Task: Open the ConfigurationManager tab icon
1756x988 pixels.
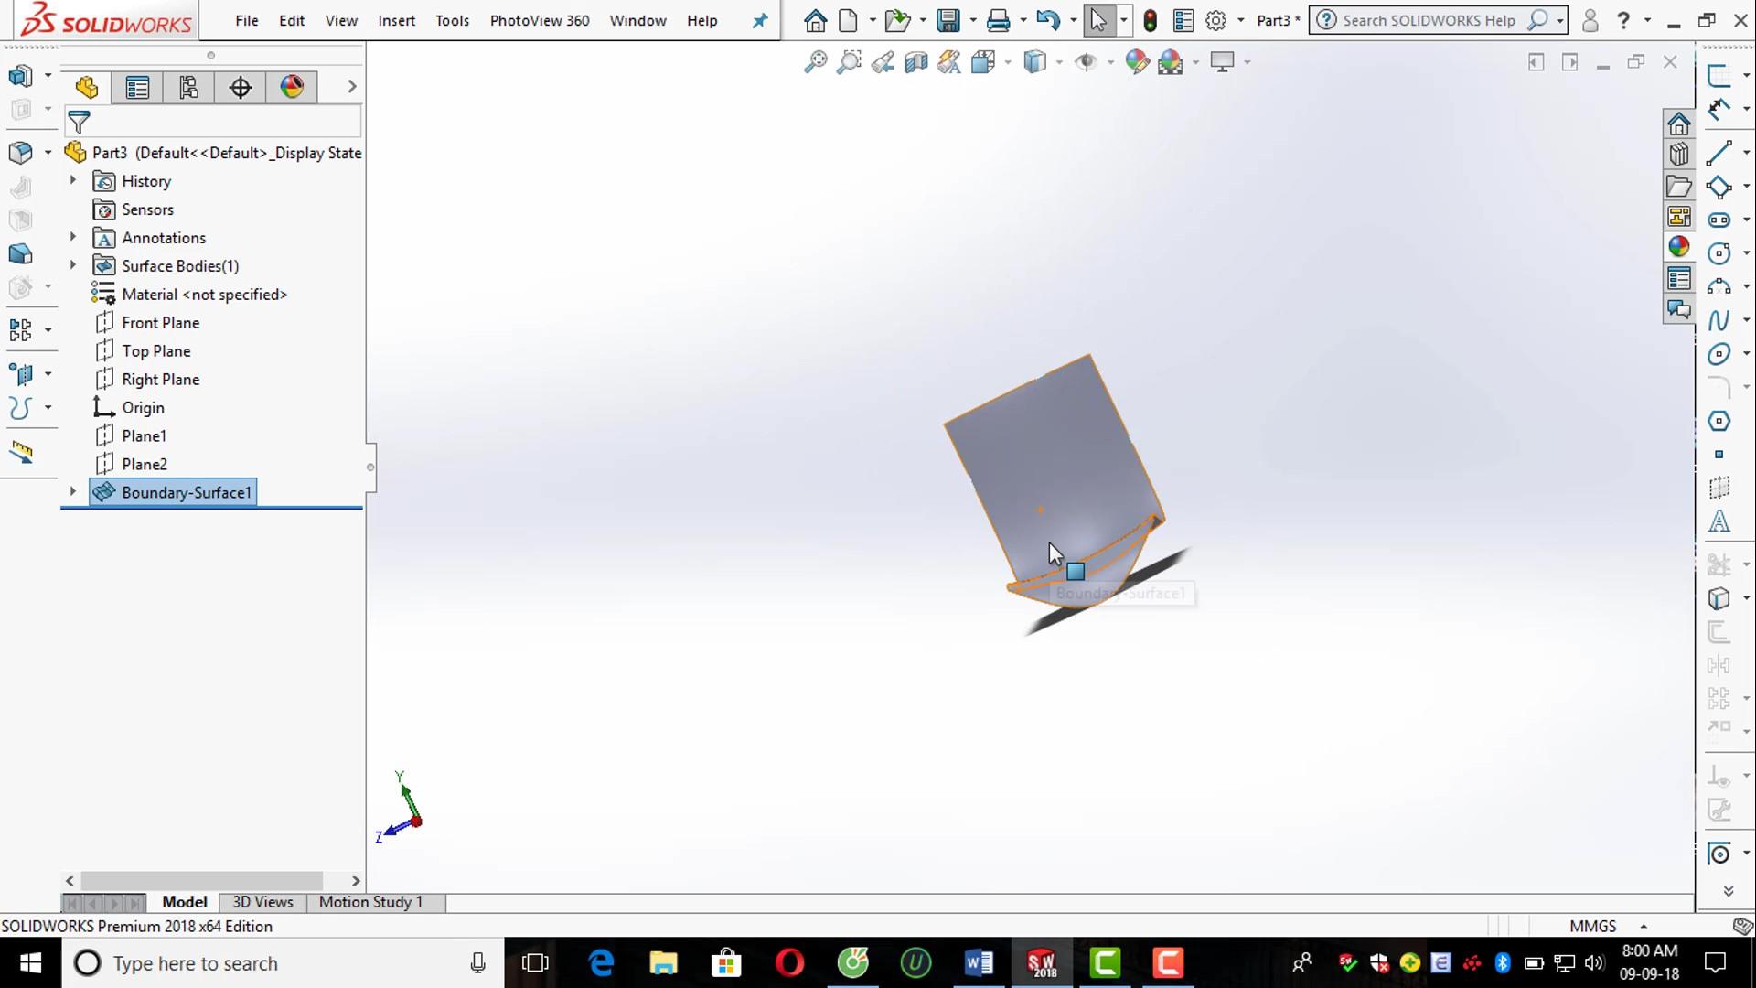Action: tap(188, 88)
